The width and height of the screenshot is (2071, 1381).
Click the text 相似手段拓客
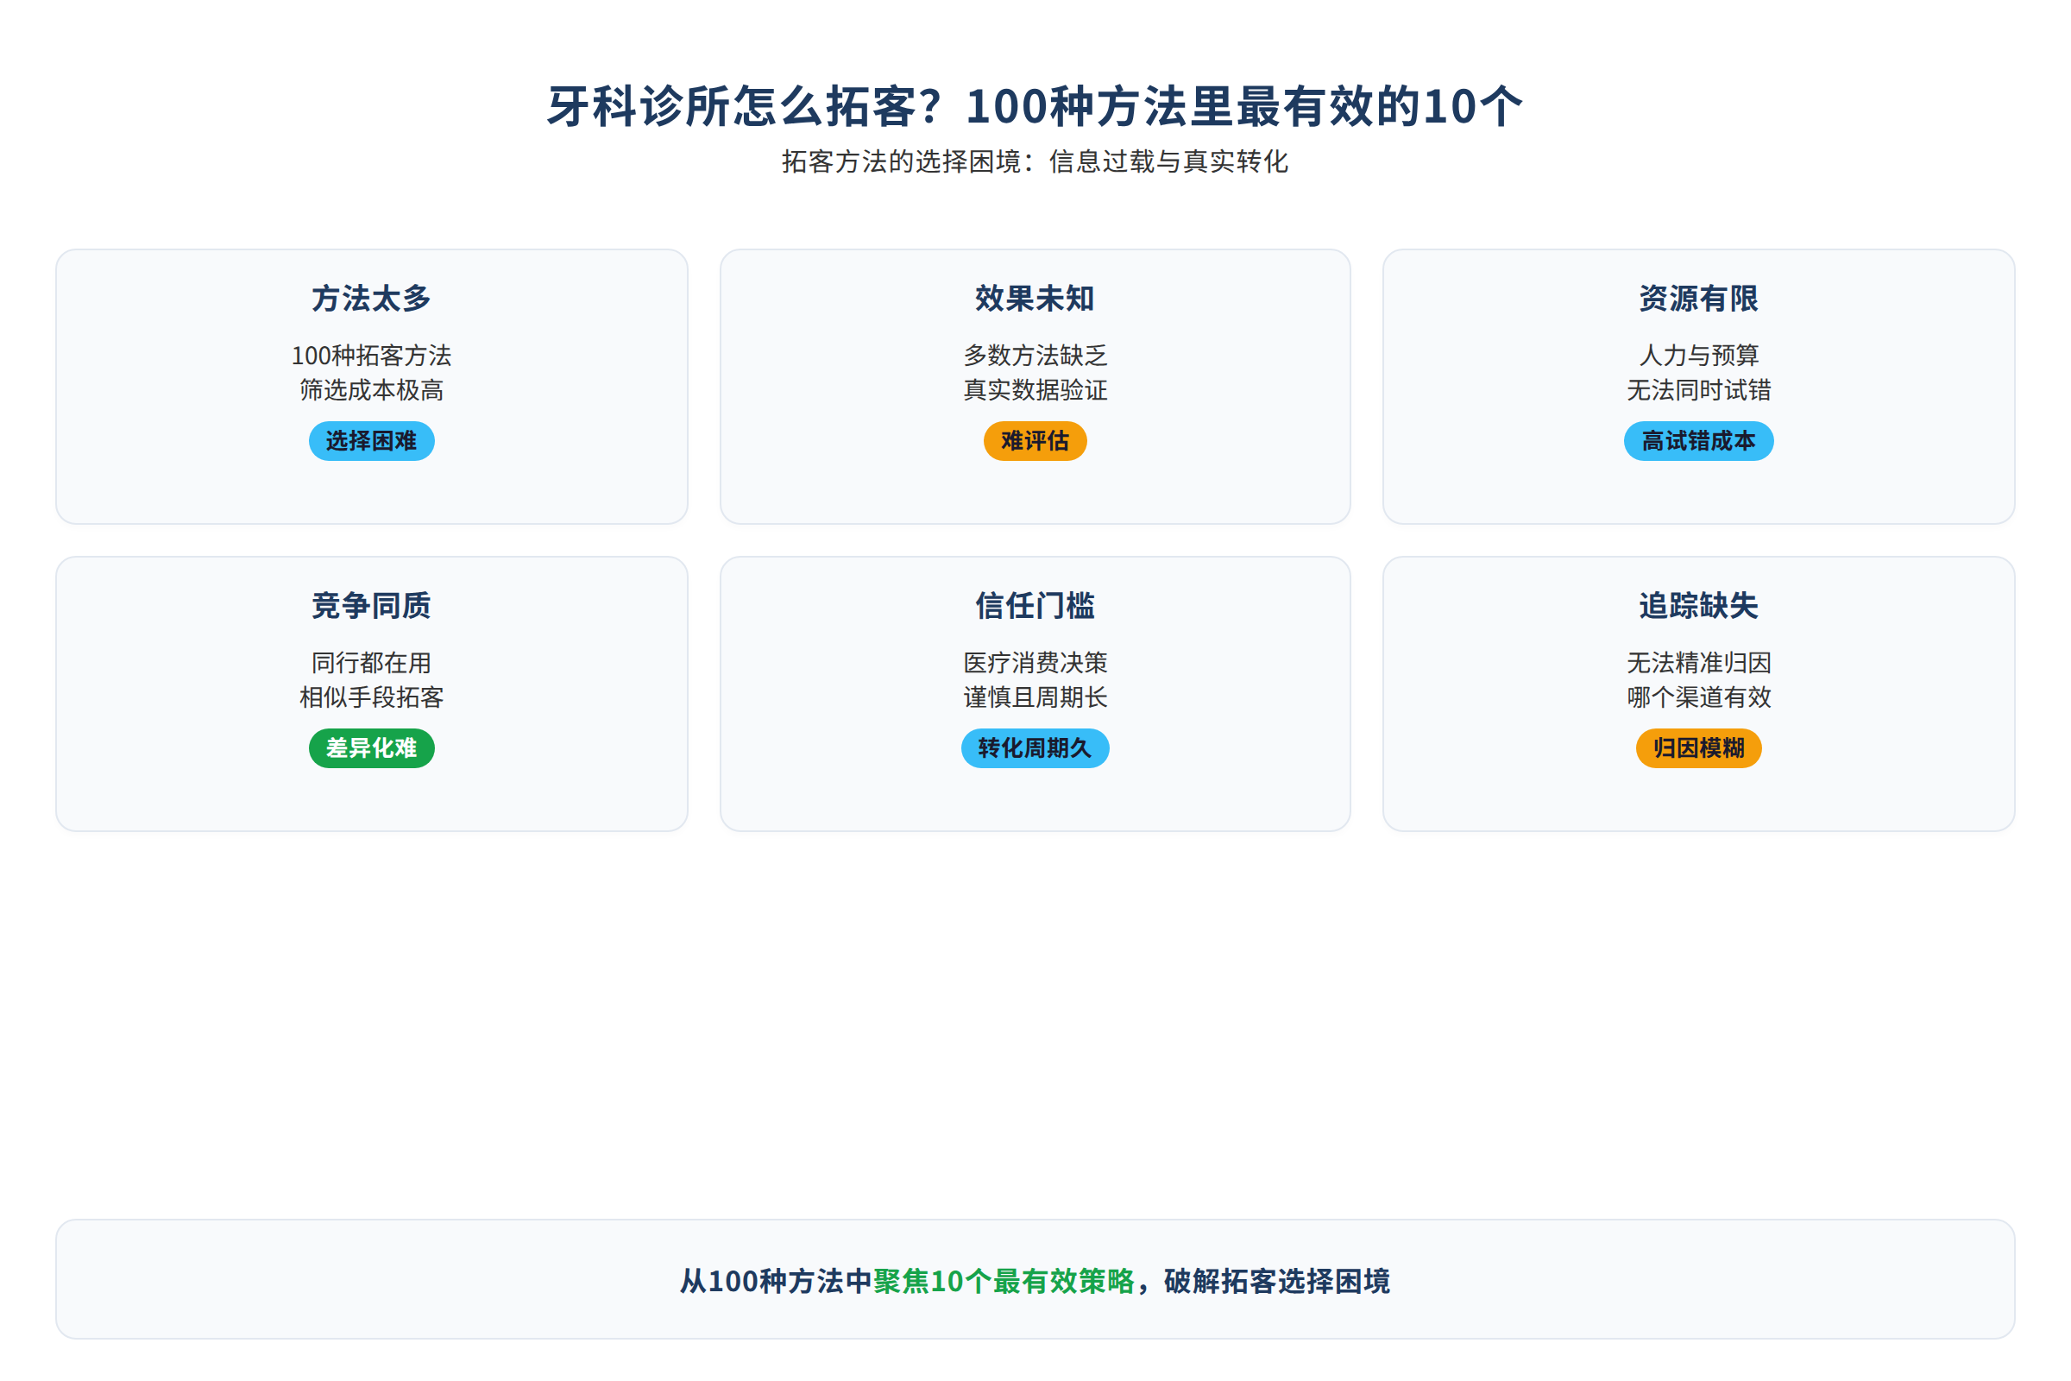click(372, 697)
